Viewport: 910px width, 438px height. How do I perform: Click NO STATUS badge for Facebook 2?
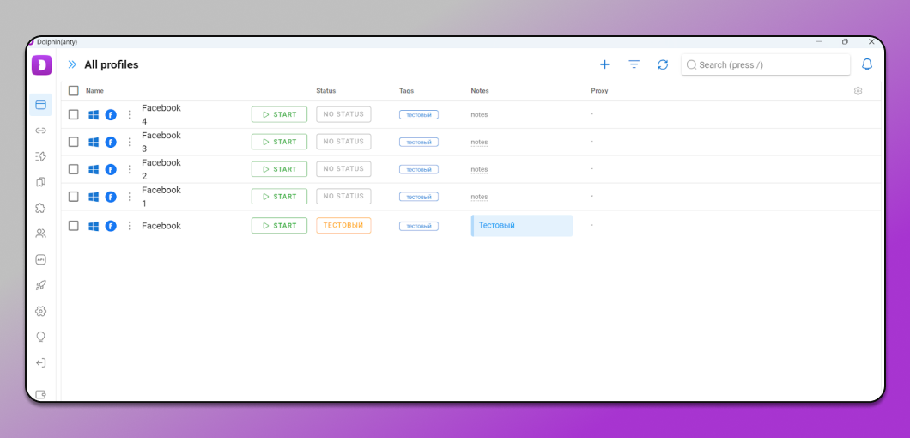coord(343,169)
